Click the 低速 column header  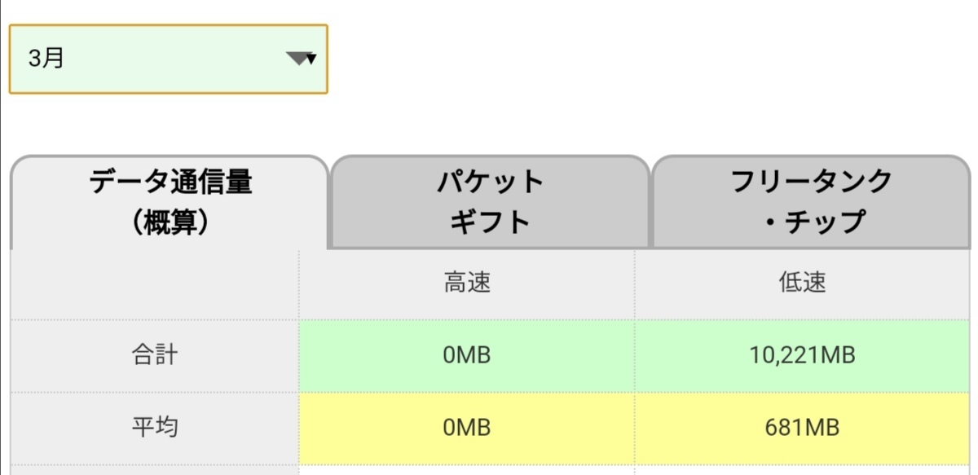tap(802, 283)
